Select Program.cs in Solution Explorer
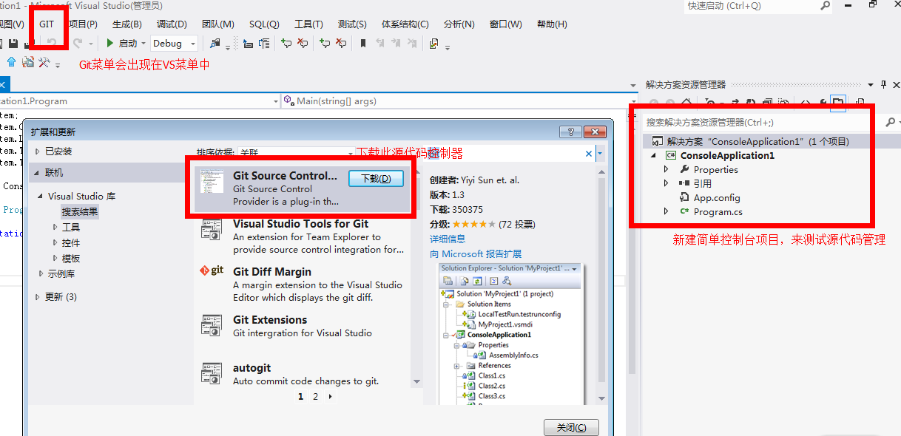 coord(718,212)
